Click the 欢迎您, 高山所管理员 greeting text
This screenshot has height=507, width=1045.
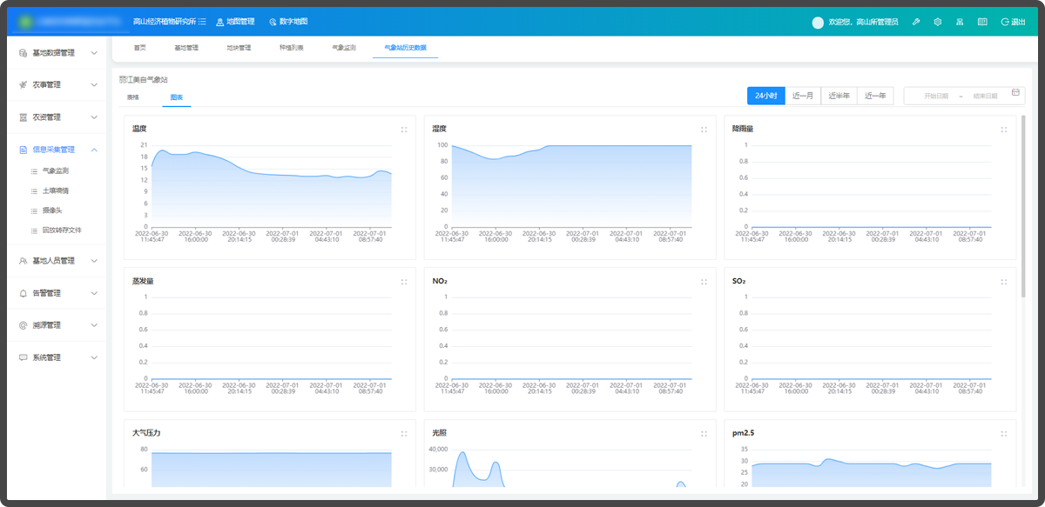864,22
